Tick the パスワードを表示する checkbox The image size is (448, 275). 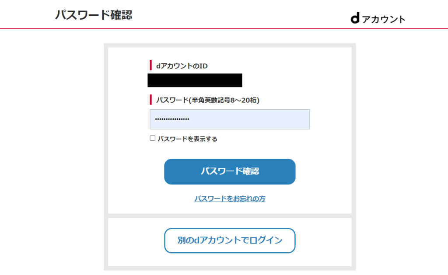153,138
